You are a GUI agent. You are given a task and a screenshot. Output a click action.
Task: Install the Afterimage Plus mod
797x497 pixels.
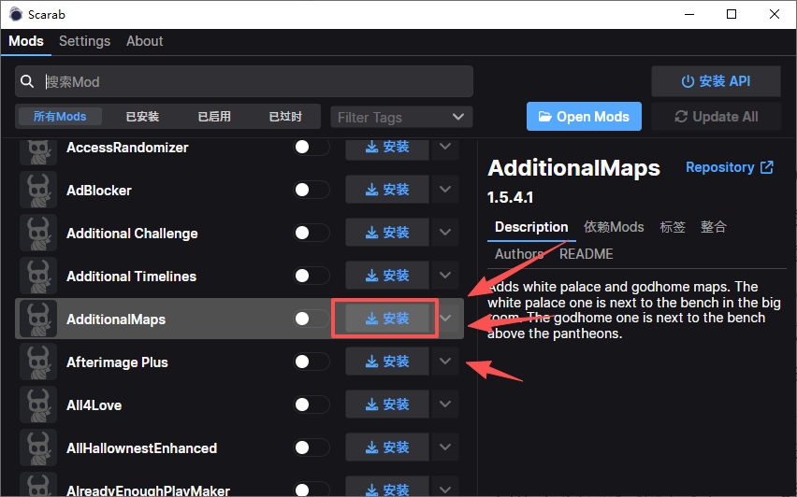(387, 361)
